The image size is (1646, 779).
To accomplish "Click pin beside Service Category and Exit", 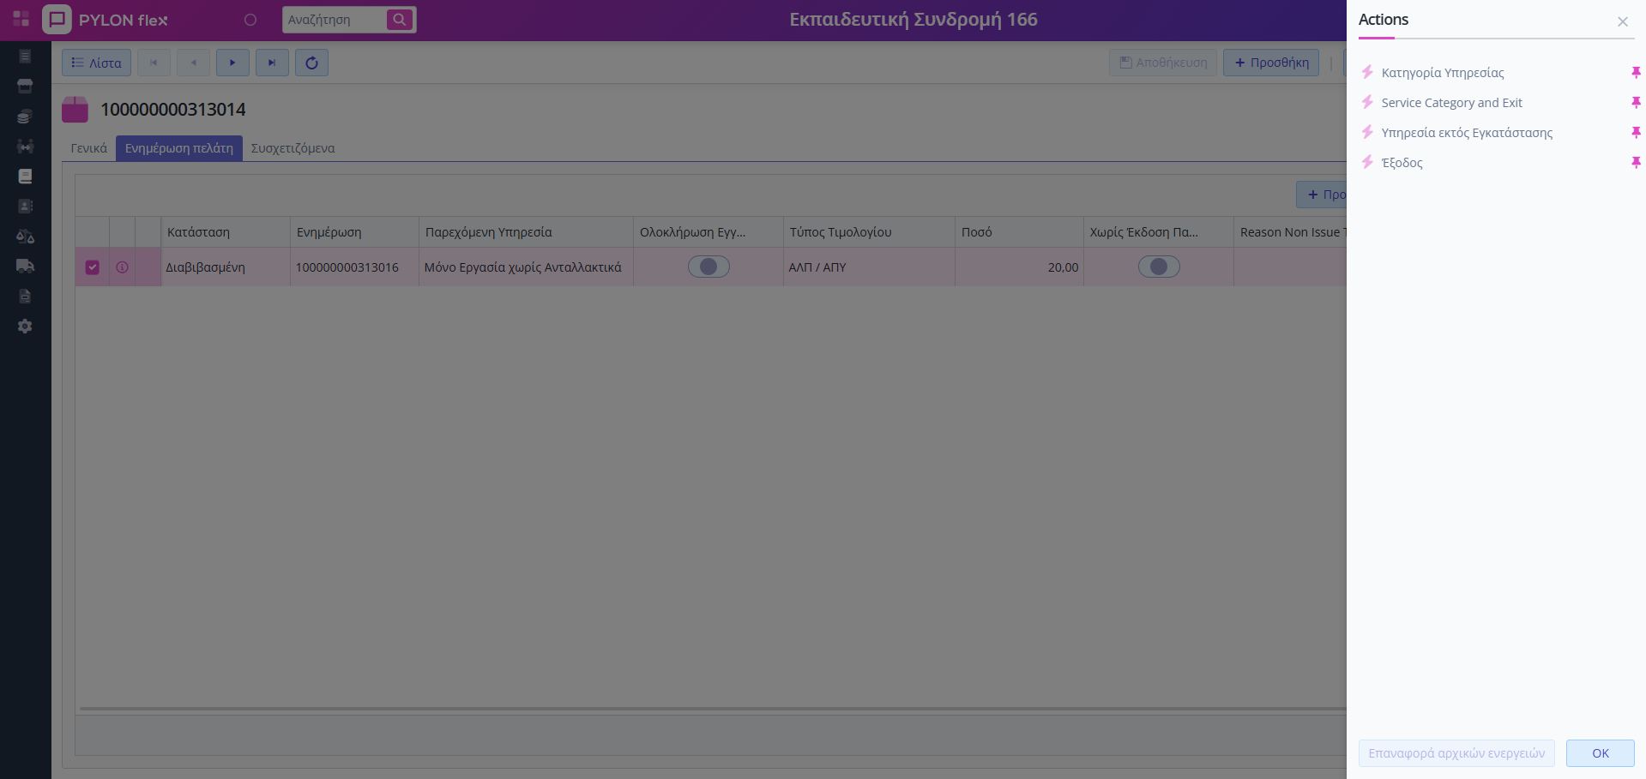I will (x=1635, y=103).
